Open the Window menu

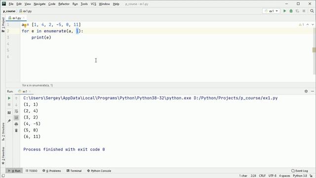pos(104,4)
